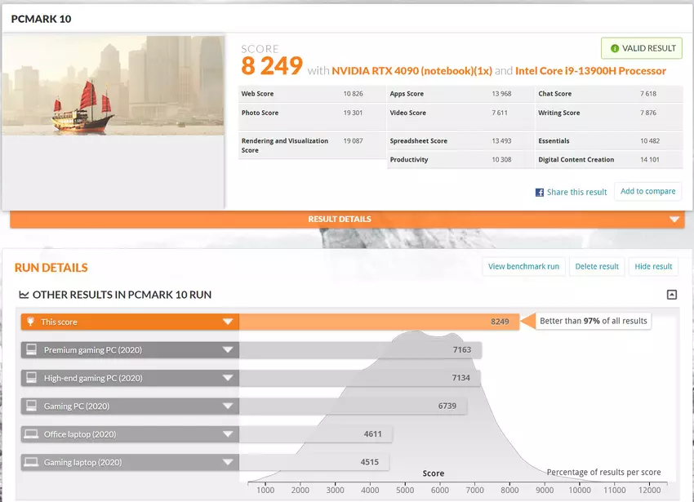Open the Office laptop (2020) dropdown arrow

229,434
